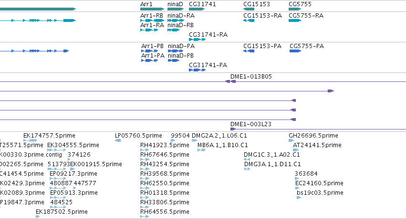Select the CG5755-RA transcript label
Viewport: 406px width, 219px height.
tap(306, 16)
